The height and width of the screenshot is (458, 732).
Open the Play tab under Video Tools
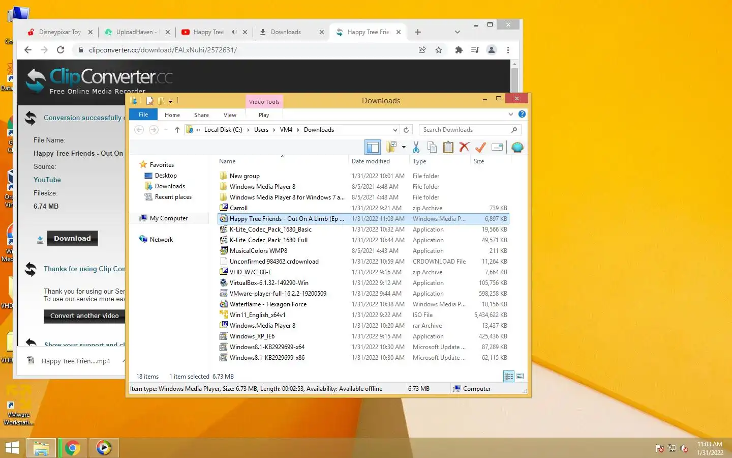pos(264,115)
